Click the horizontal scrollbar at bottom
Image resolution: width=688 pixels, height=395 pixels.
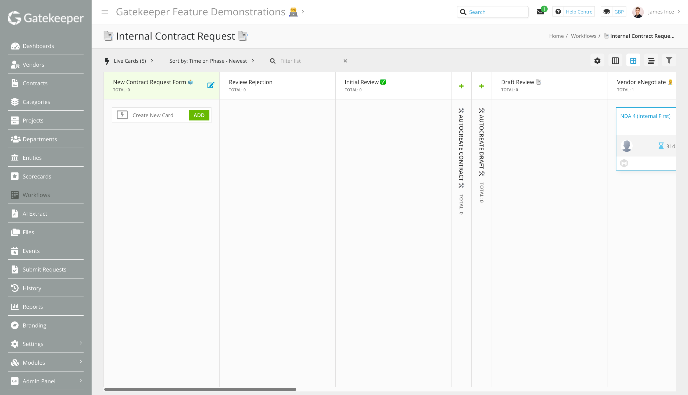click(200, 389)
